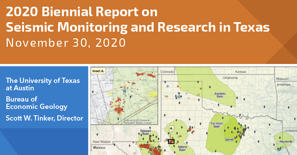The height and width of the screenshot is (155, 297).
Task: Click the "Inset A." label box
Action: click(x=98, y=71)
